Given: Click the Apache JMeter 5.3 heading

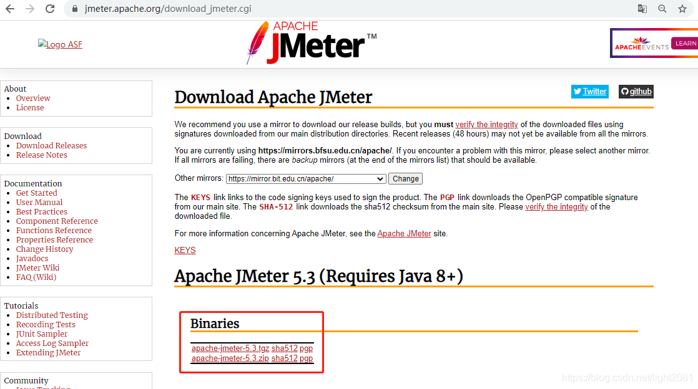Looking at the screenshot, I should (319, 276).
